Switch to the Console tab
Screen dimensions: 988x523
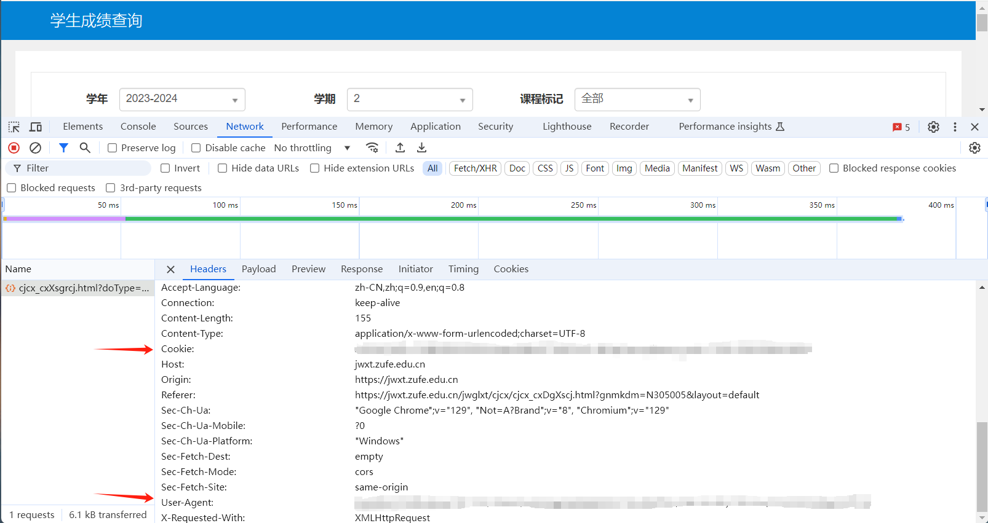tap(138, 127)
